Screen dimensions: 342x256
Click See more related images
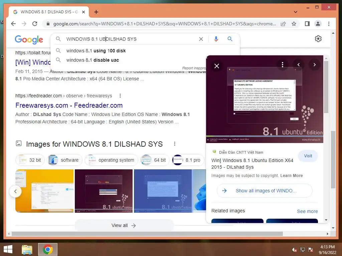pos(307,211)
